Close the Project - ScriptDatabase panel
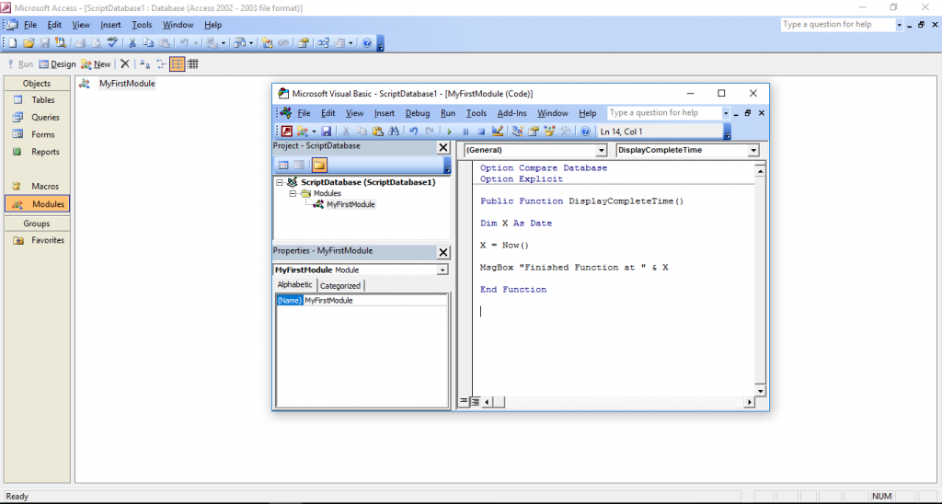The width and height of the screenshot is (942, 504). tap(443, 148)
